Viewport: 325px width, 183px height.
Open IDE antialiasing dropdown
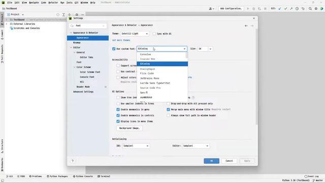click(x=136, y=146)
